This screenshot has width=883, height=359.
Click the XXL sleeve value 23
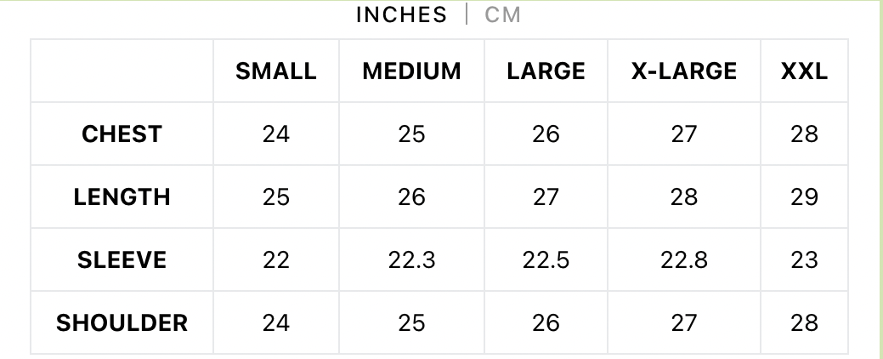804,259
